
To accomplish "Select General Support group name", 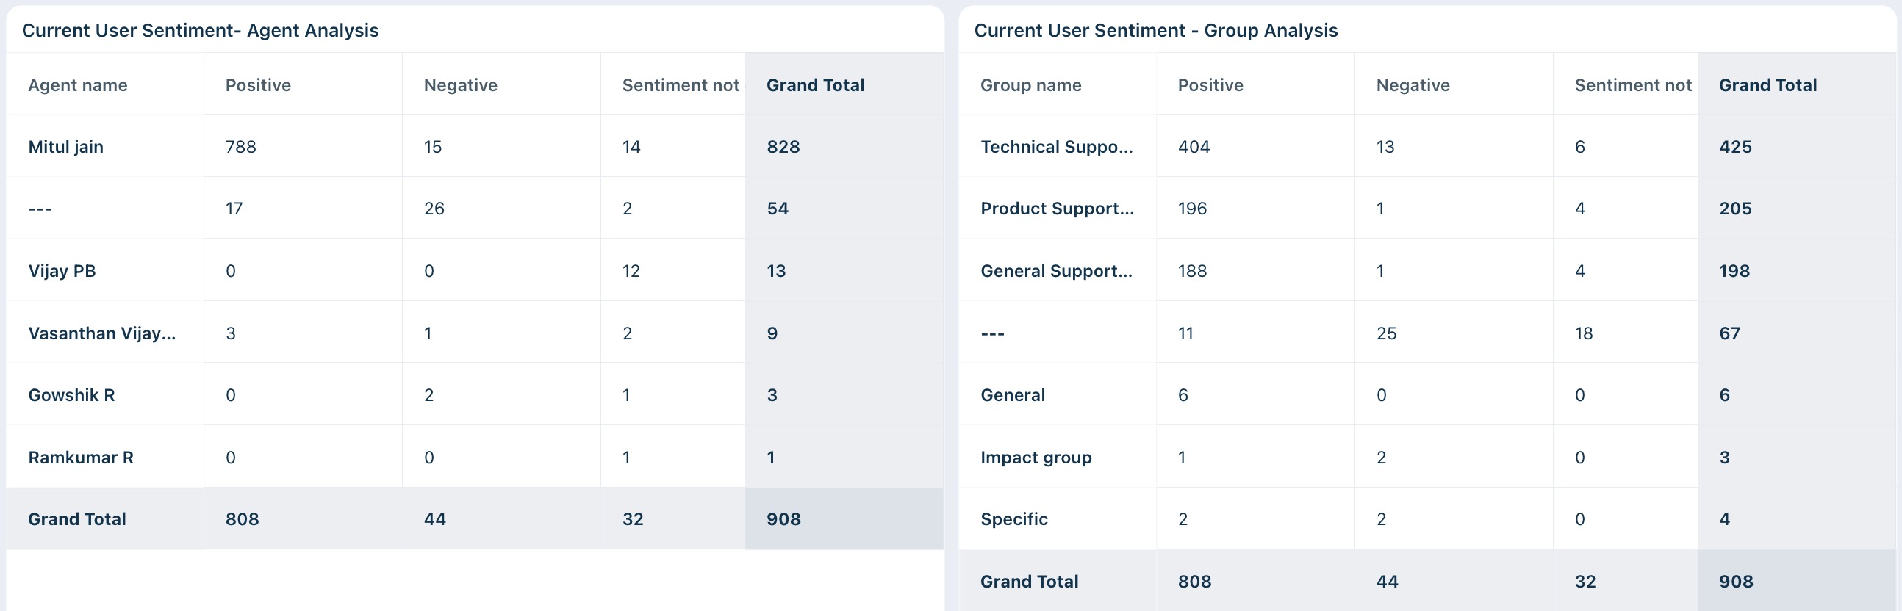I will coord(1056,271).
